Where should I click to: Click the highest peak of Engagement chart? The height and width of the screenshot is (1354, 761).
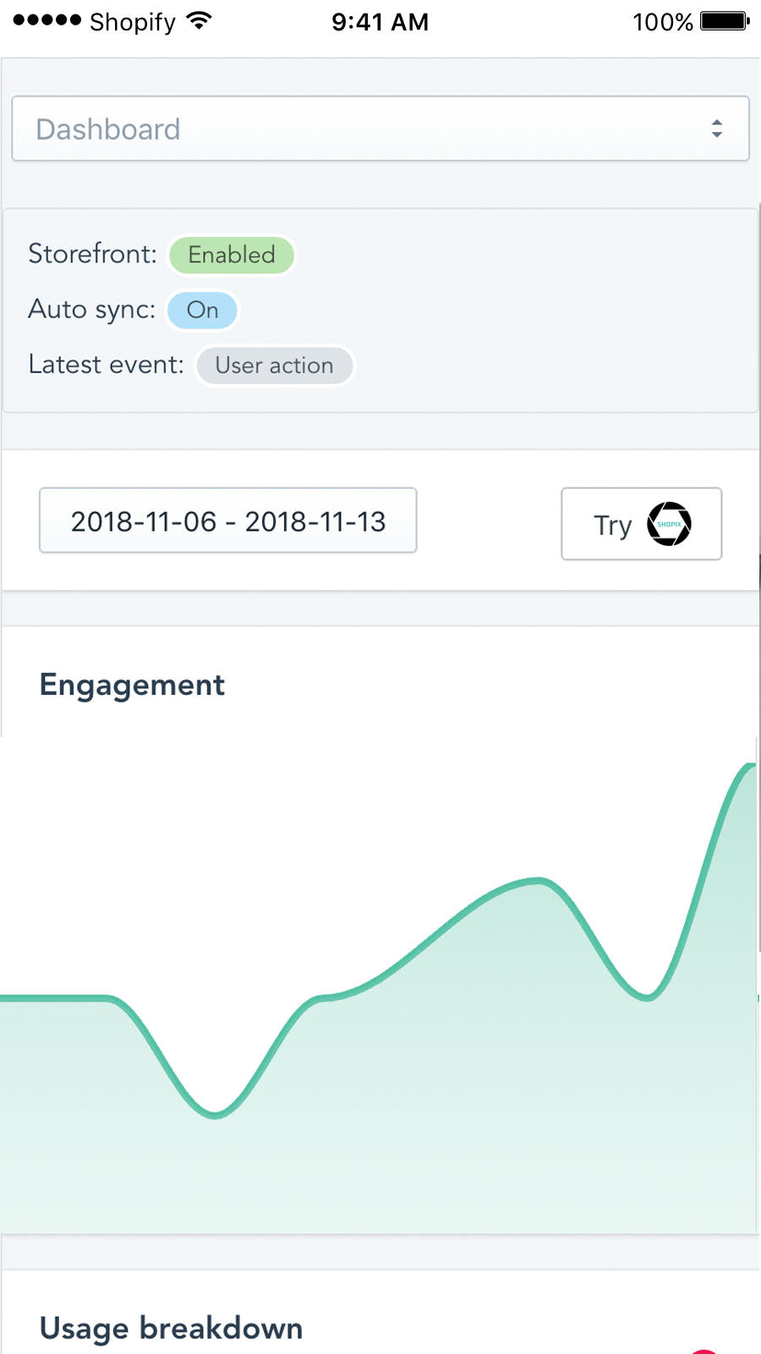point(749,766)
